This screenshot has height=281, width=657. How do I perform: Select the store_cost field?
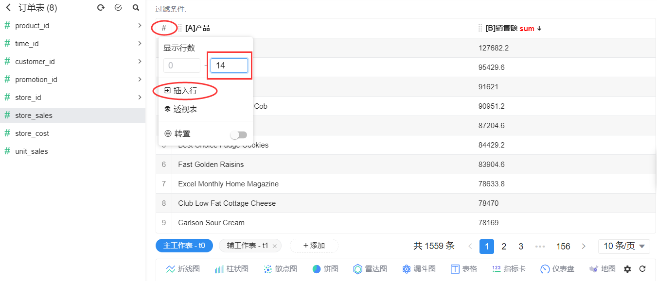[x=73, y=133]
